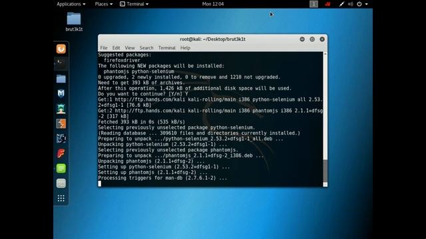Click the red recording indicator icon
The image size is (426, 239).
[328, 4]
